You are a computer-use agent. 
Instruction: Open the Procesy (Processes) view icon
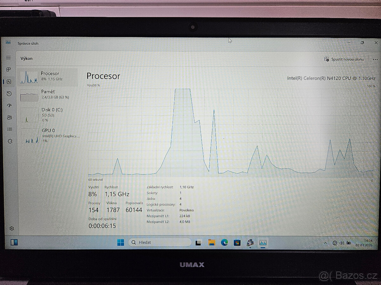pyautogui.click(x=9, y=70)
